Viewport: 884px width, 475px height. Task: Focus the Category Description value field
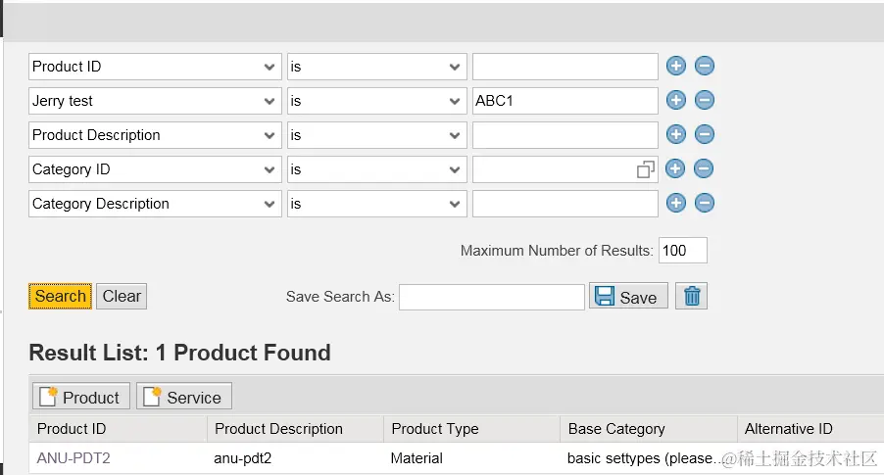[565, 204]
